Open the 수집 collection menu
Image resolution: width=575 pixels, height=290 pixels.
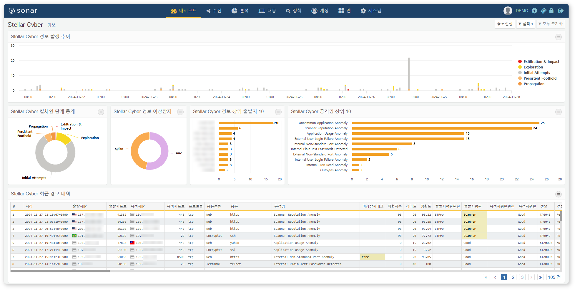[214, 11]
